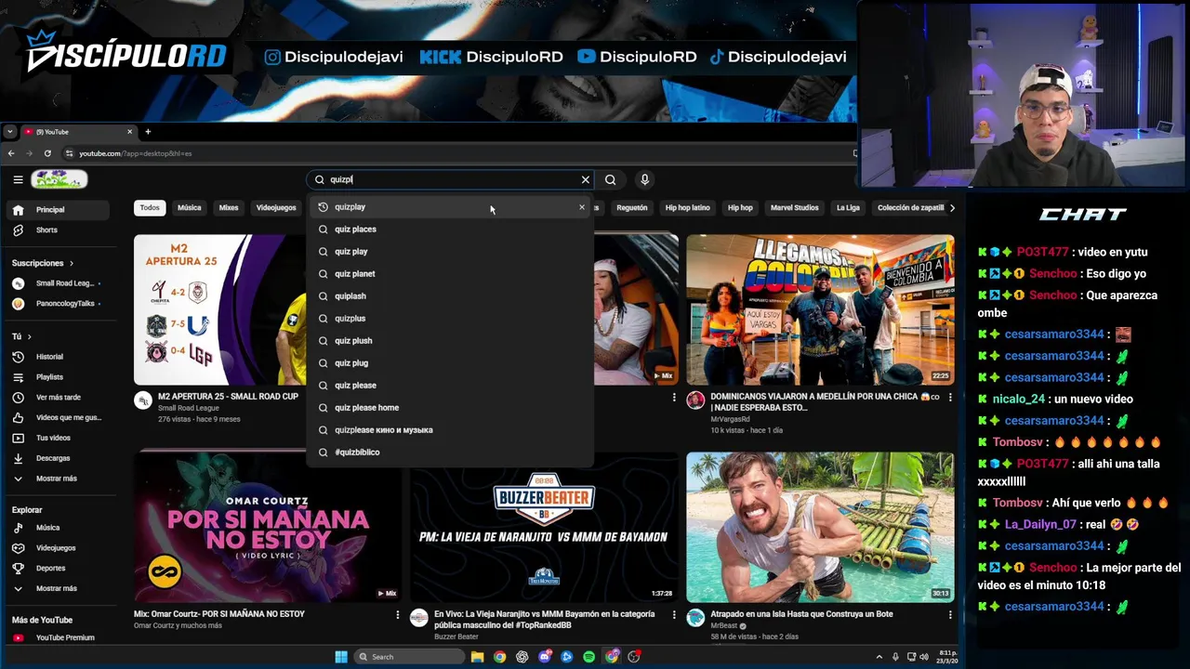This screenshot has width=1190, height=669.
Task: Clear the search box text
Action: pos(586,179)
